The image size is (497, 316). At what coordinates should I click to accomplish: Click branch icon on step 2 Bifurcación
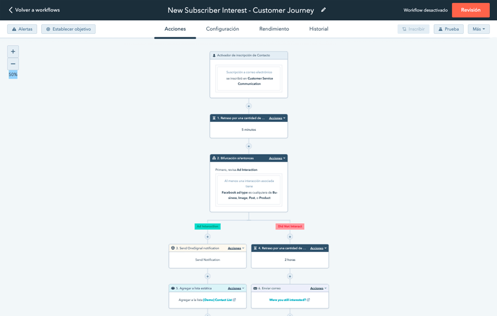[214, 158]
